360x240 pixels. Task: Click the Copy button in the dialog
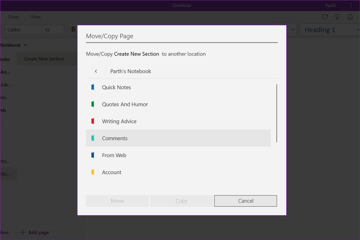point(182,201)
